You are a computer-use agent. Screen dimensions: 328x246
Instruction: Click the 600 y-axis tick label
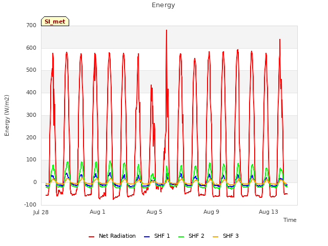point(31,48)
